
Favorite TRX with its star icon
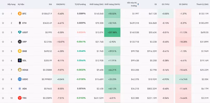[x=3, y=98]
